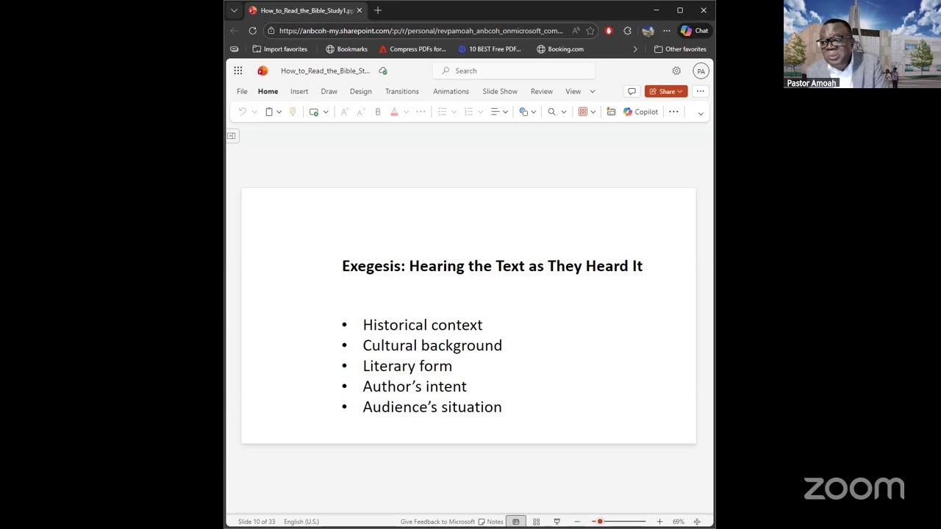The height and width of the screenshot is (529, 941).
Task: Insert a new slide using ribbon icon
Action: tap(314, 112)
